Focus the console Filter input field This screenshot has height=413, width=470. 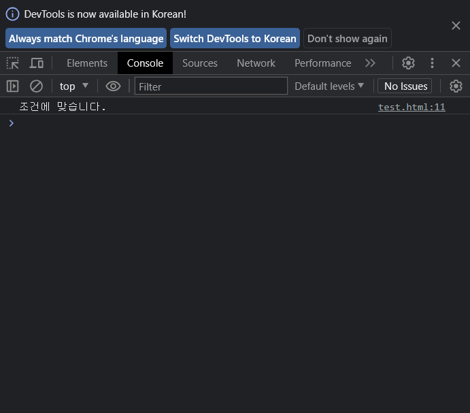click(x=211, y=86)
